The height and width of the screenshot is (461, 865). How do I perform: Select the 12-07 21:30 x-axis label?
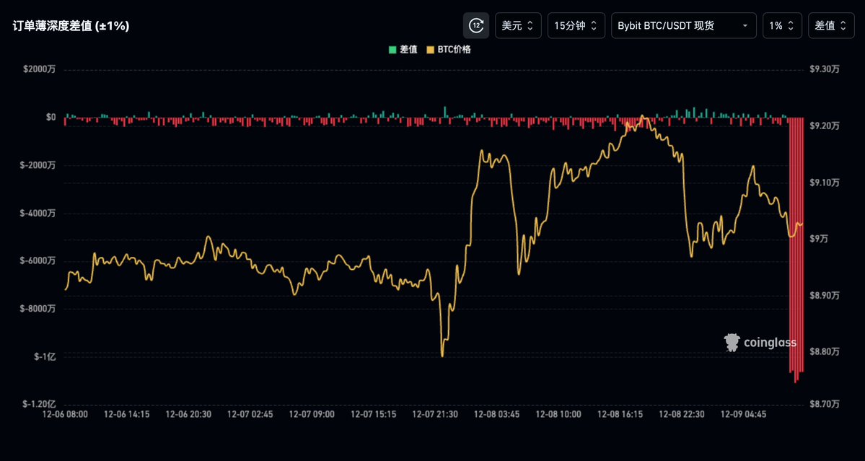pyautogui.click(x=436, y=415)
